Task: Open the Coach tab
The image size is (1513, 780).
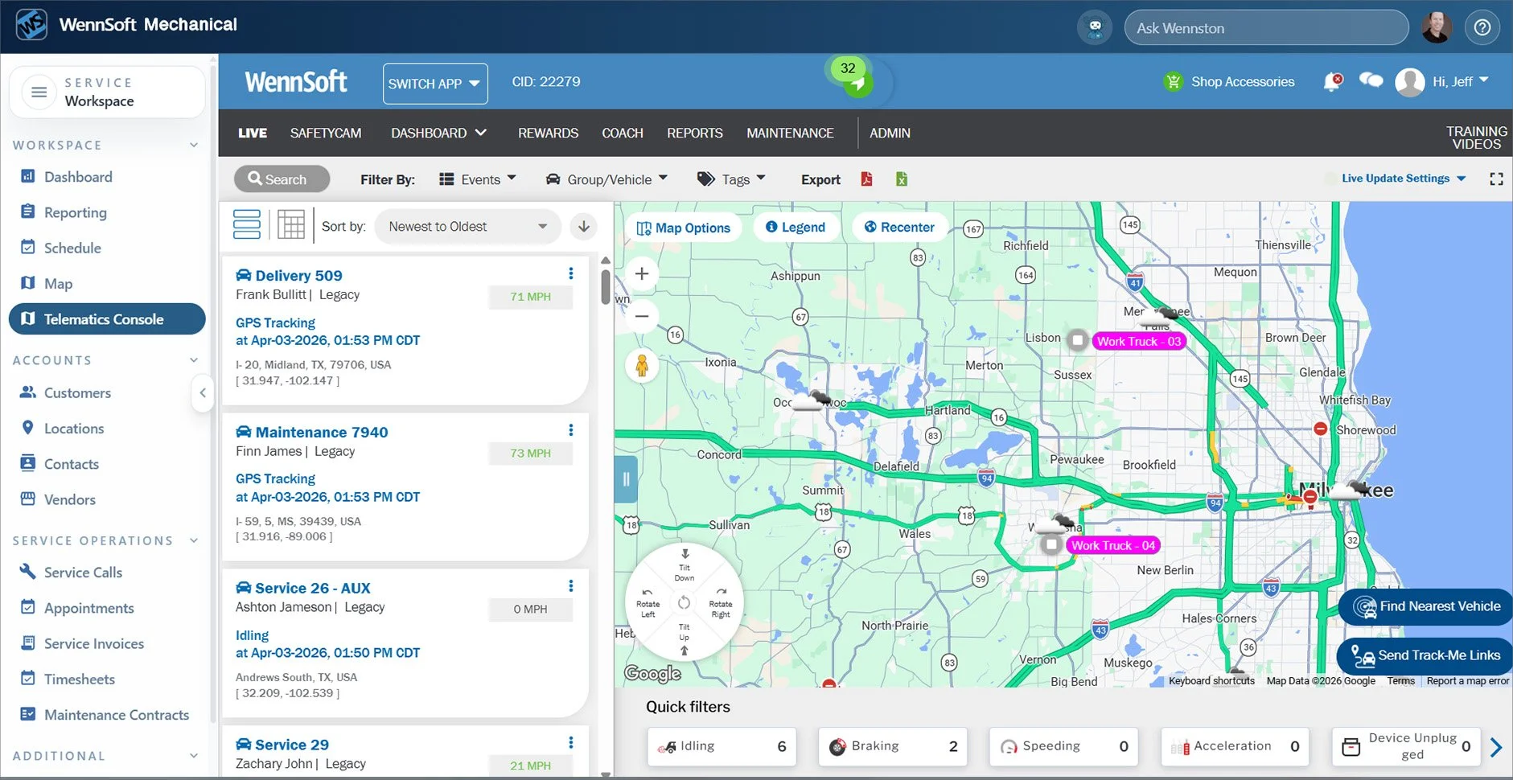Action: coord(623,133)
